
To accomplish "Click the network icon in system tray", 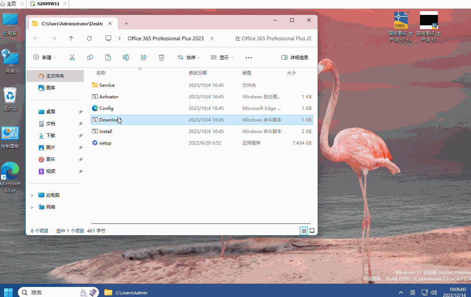I will pos(424,292).
